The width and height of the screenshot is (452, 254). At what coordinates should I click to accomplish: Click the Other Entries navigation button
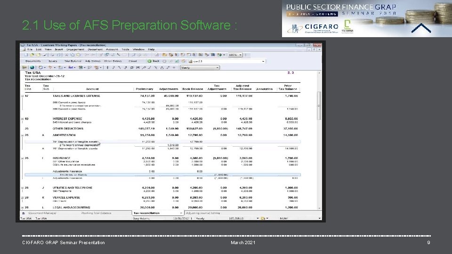pos(113,61)
